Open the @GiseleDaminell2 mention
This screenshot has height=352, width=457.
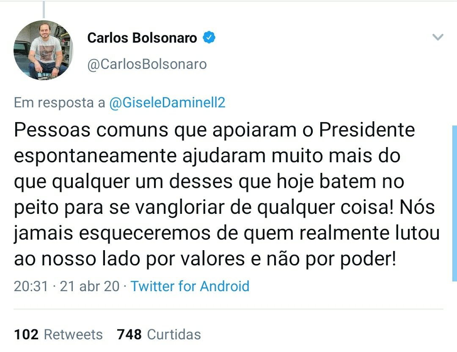167,103
